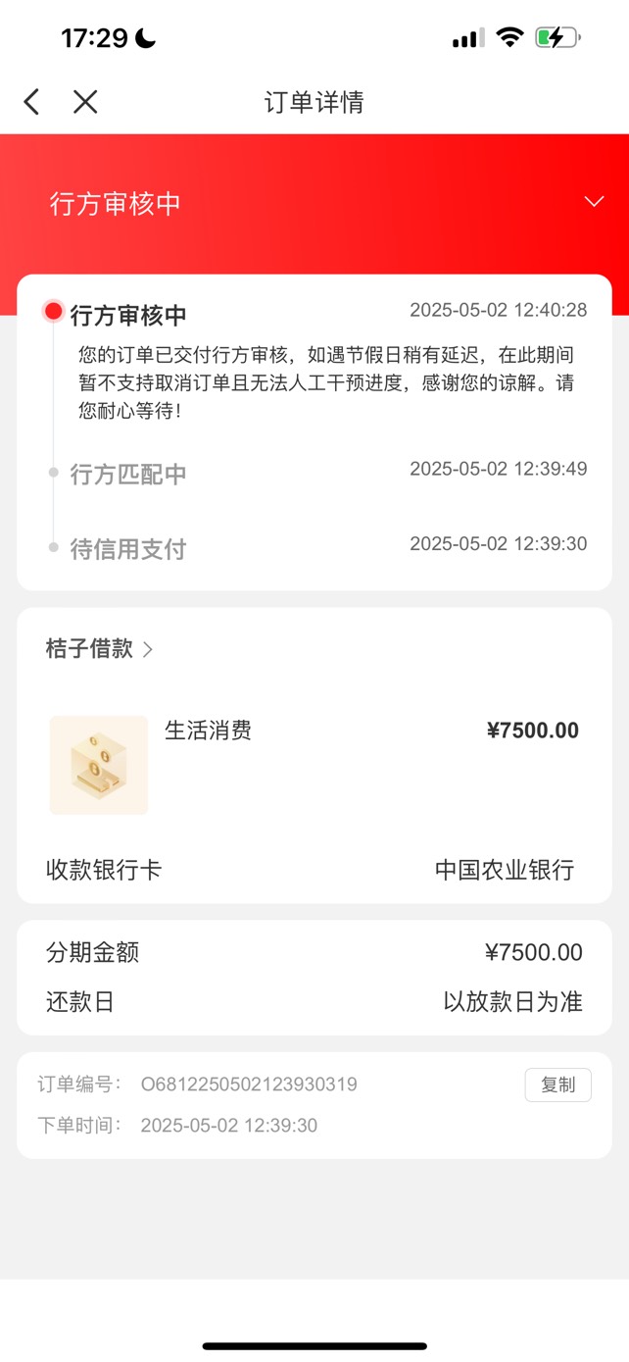Tap the cellular signal bars icon

(468, 38)
